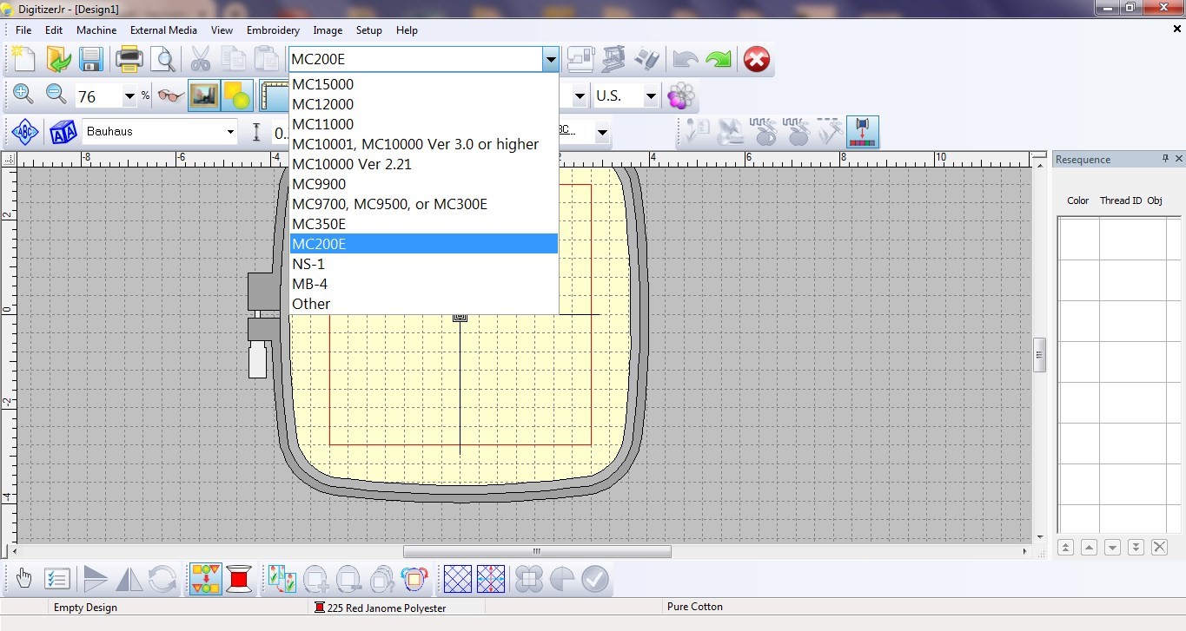The image size is (1186, 631).
Task: Pin the Resequence panel with pushpin icon
Action: [x=1165, y=159]
